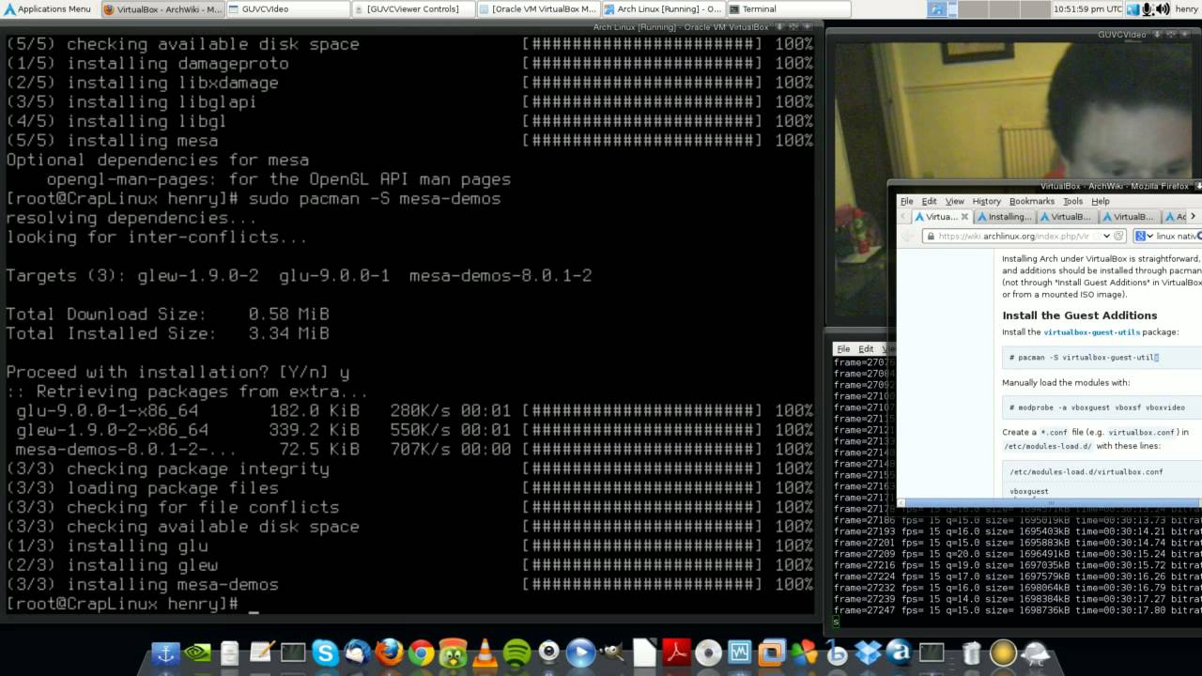Open the henry user menu in panel

point(1186,8)
